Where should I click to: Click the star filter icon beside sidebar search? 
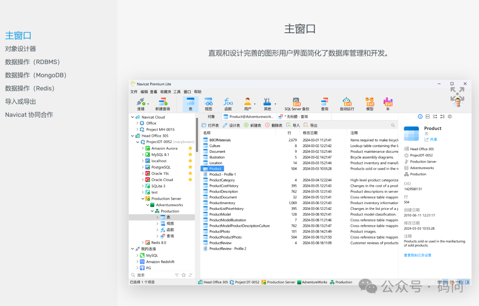coord(184,275)
